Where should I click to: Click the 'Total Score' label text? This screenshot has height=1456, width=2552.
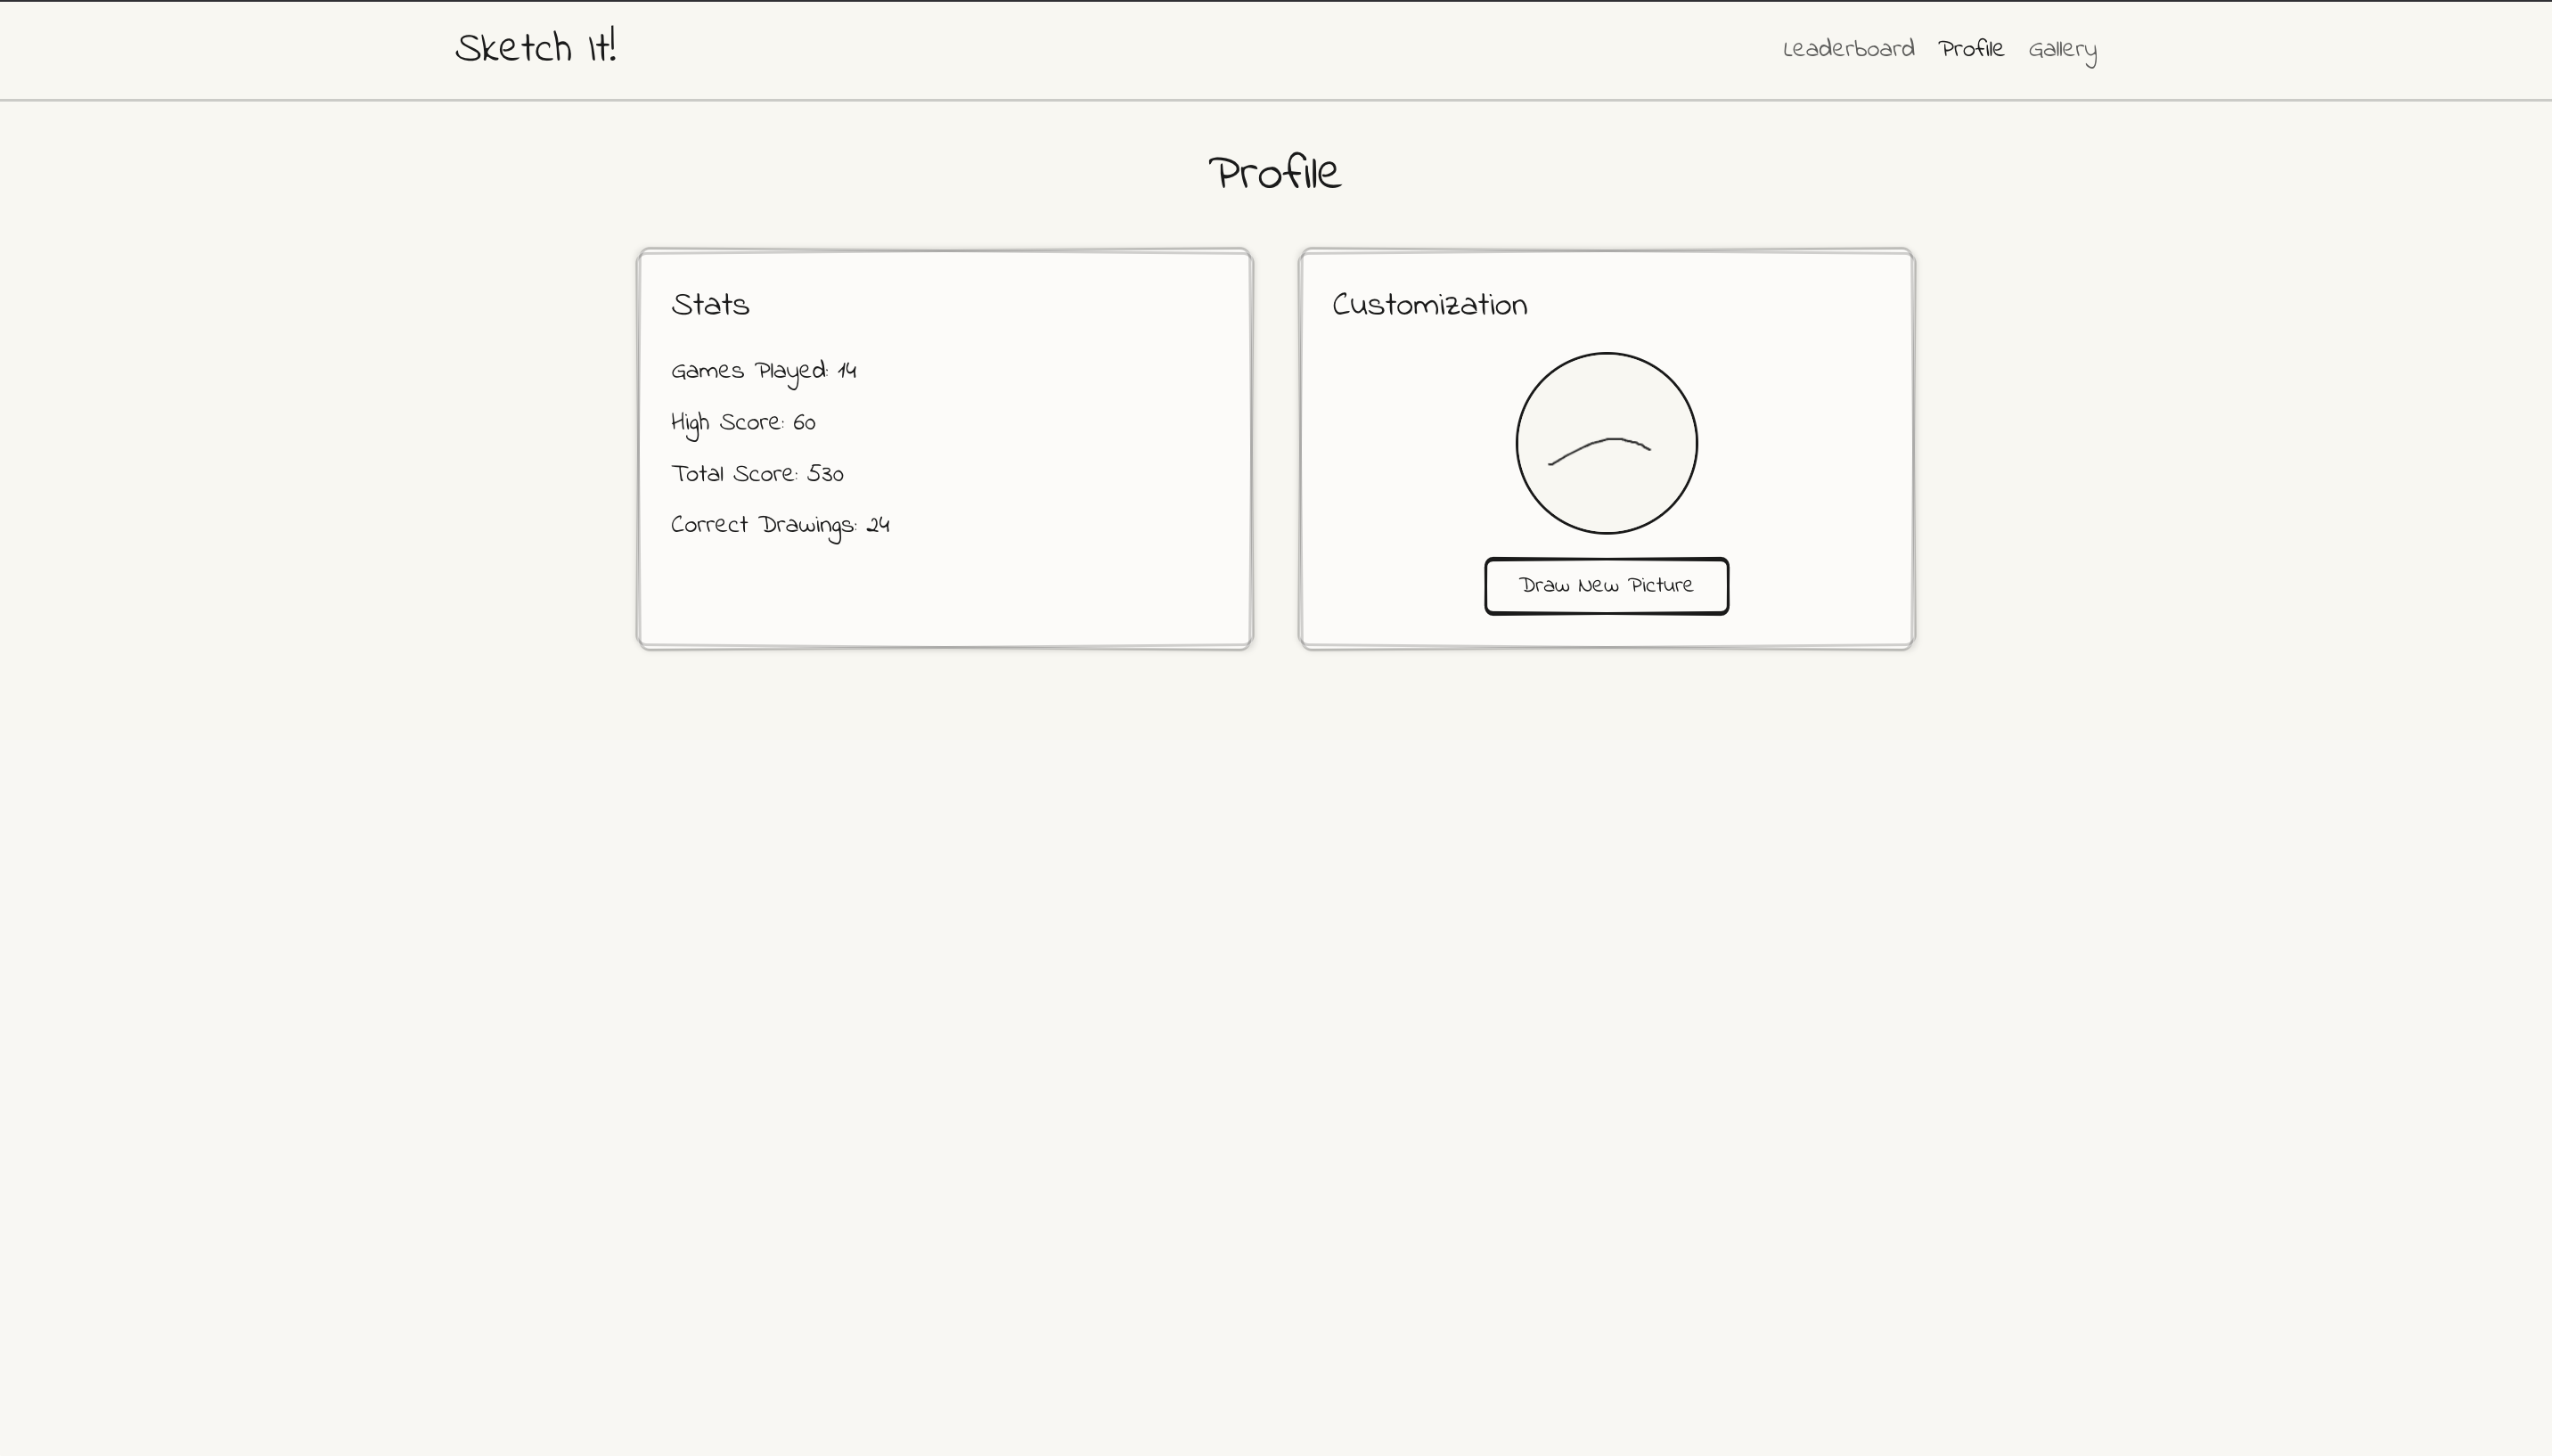pyautogui.click(x=733, y=474)
